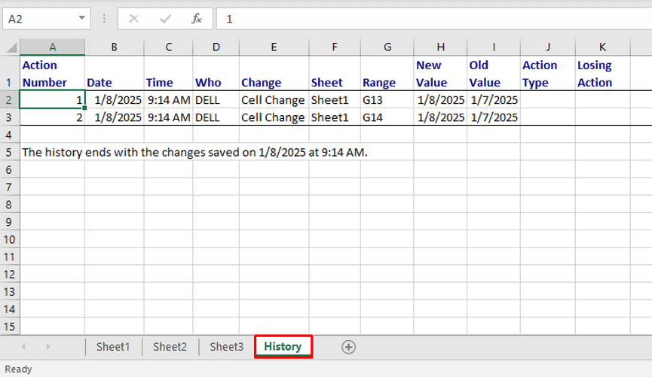Click the Range header cell

[387, 74]
